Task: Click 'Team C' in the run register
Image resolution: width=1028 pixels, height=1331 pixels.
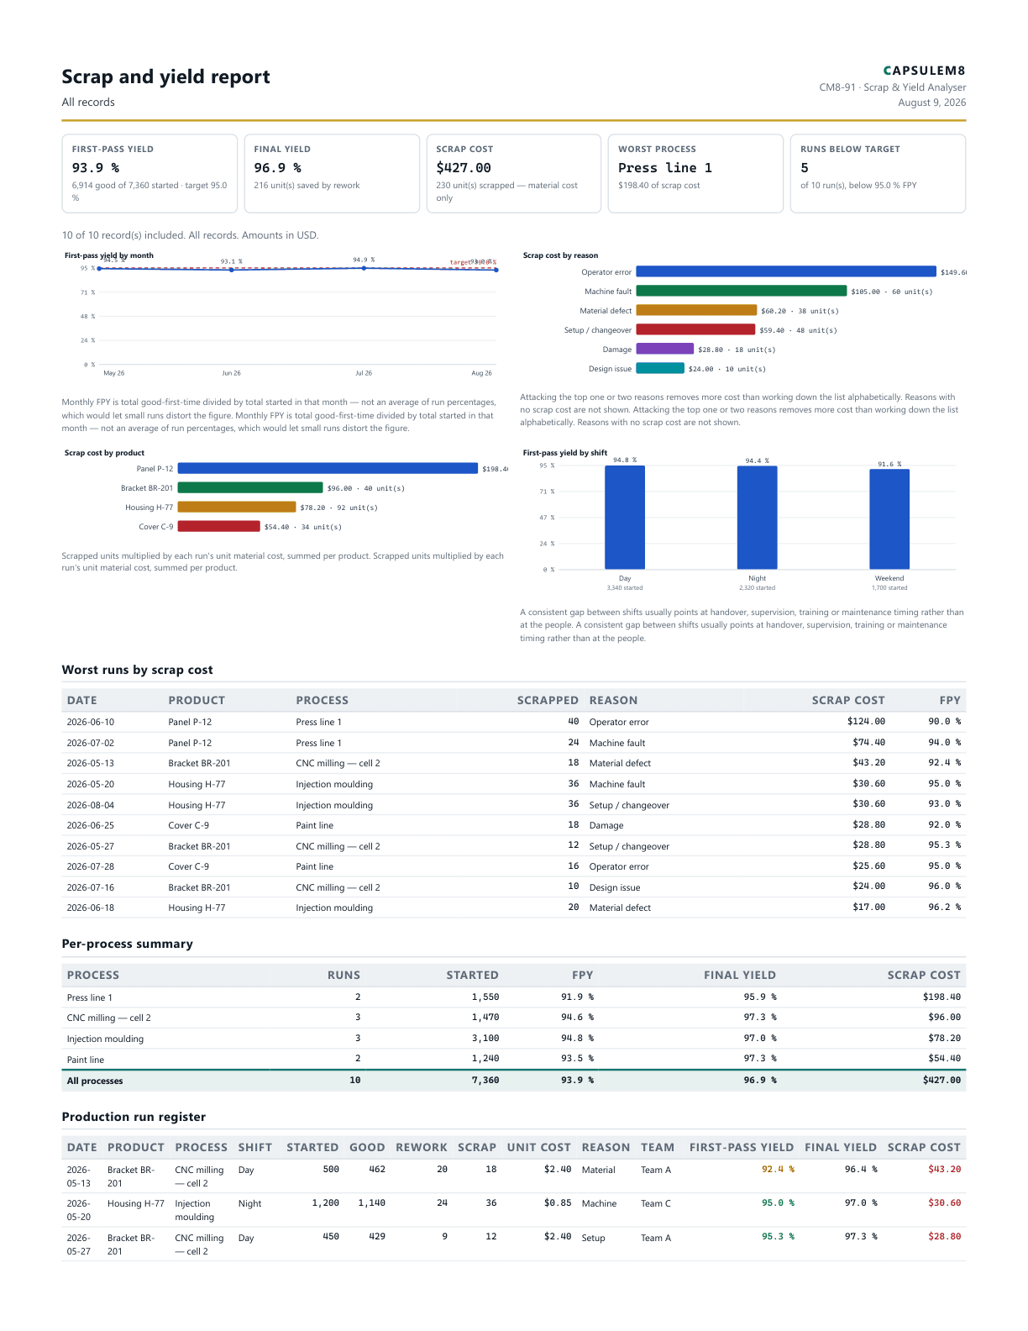Action: [656, 1203]
